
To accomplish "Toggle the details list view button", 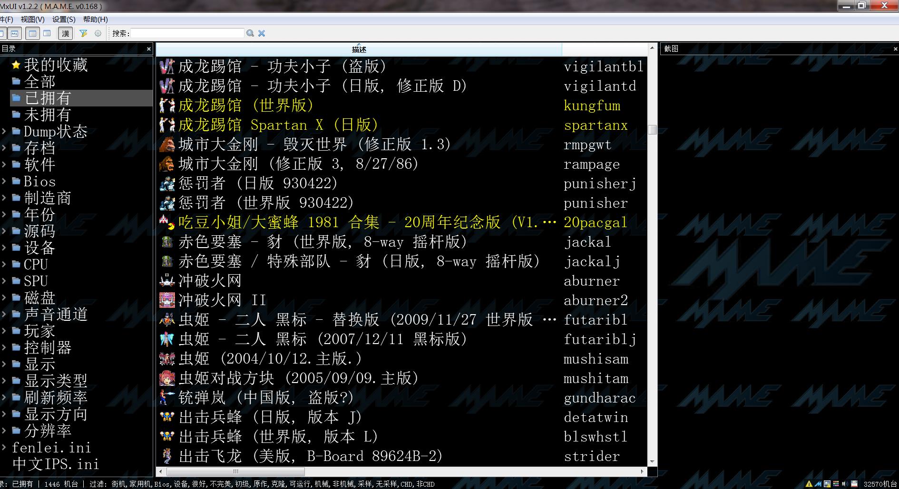I will pyautogui.click(x=32, y=33).
